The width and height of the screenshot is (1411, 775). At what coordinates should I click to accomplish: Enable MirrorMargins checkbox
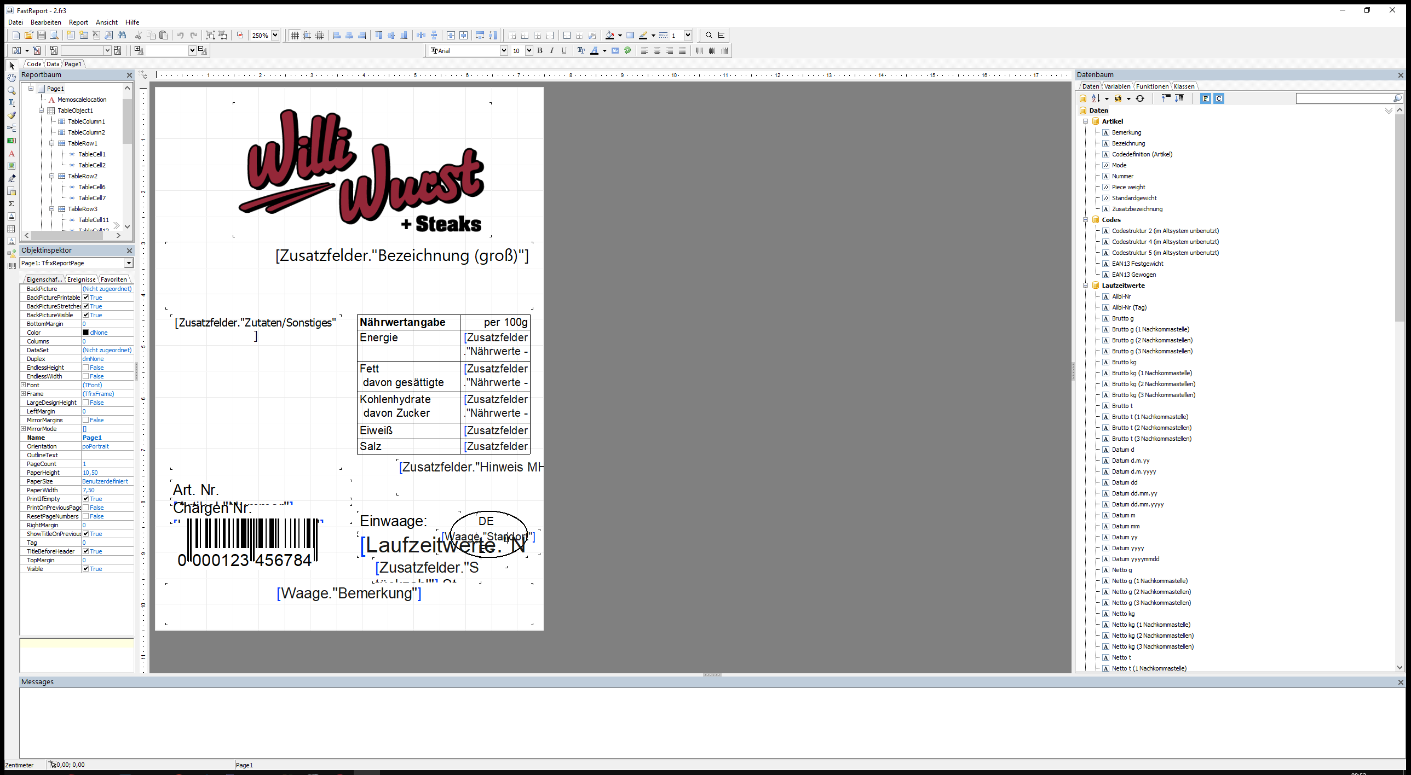[x=85, y=420]
